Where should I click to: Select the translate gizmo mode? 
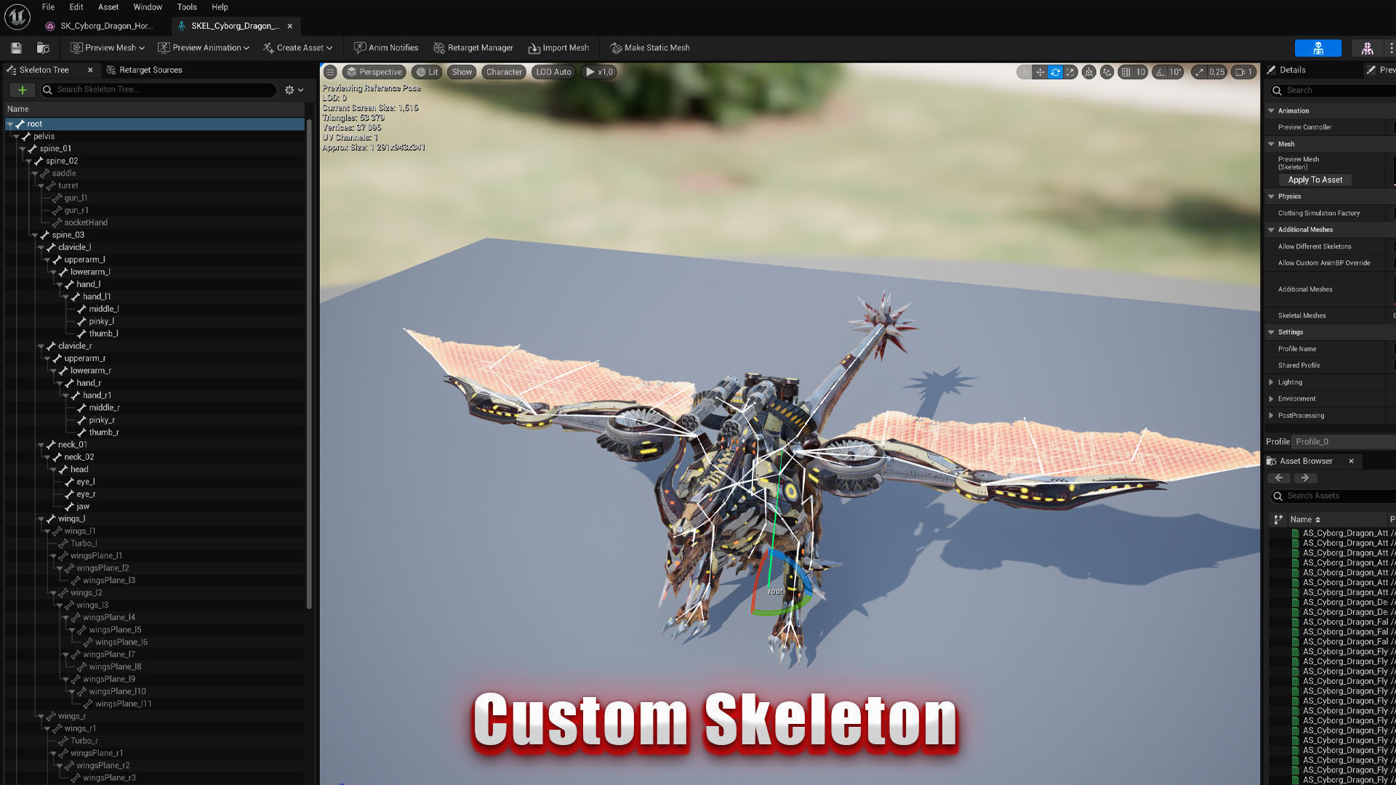coord(1040,72)
